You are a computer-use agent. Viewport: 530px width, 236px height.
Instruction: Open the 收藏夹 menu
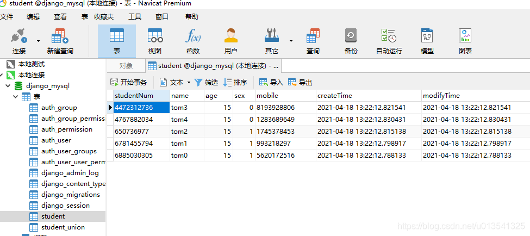tap(104, 17)
